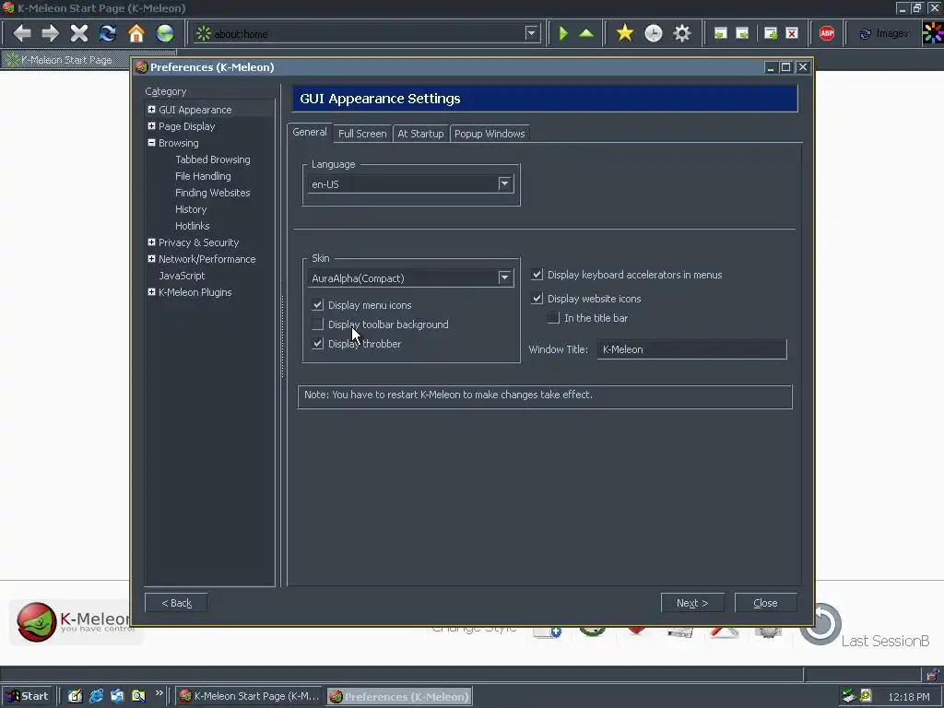Viewport: 944px width, 708px height.
Task: Expand the Network/Performance category
Action: click(151, 259)
